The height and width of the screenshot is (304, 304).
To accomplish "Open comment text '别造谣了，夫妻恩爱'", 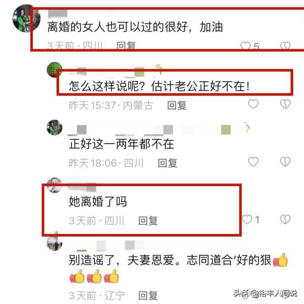I will (178, 269).
